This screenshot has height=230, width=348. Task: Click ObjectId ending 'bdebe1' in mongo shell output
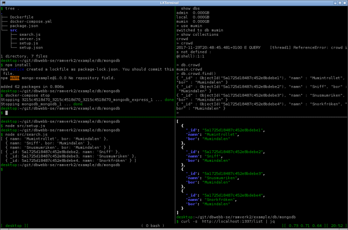click(242, 78)
